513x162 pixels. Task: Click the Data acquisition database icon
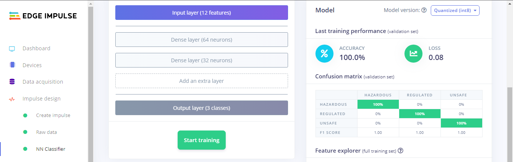pyautogui.click(x=12, y=82)
